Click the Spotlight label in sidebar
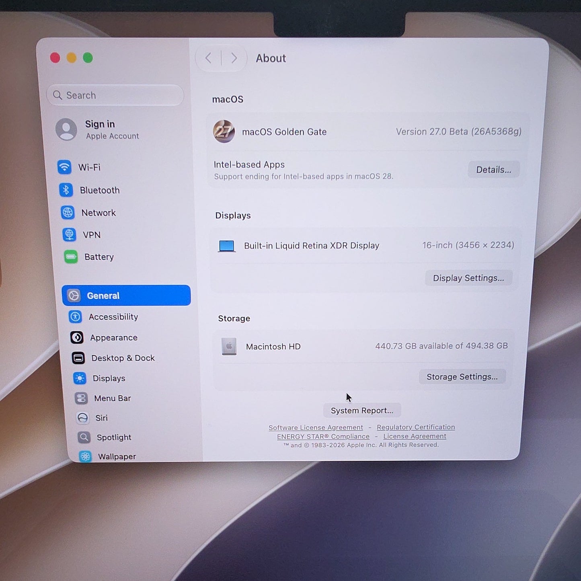Image resolution: width=581 pixels, height=581 pixels. (114, 437)
